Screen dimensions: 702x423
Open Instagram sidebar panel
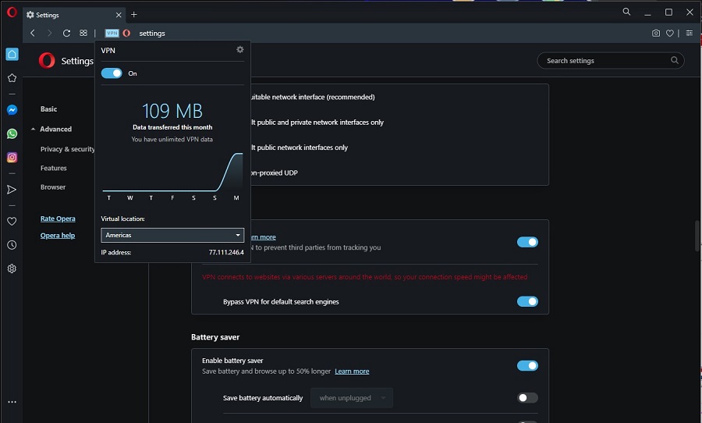point(12,158)
